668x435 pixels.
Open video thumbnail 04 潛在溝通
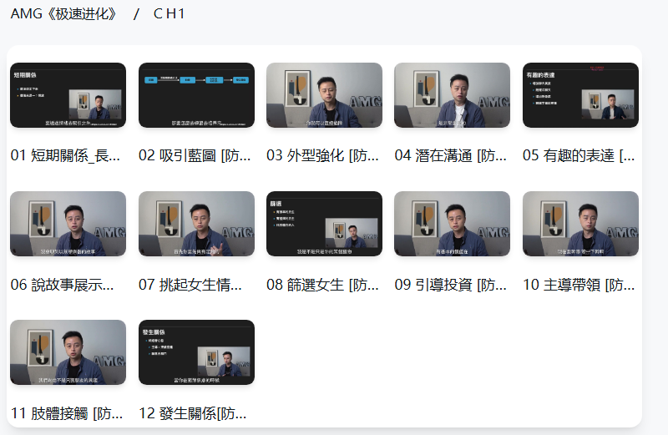452,95
